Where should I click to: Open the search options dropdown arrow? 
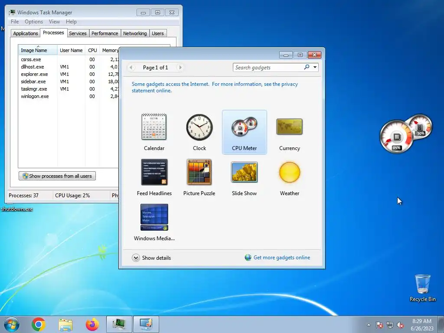315,67
